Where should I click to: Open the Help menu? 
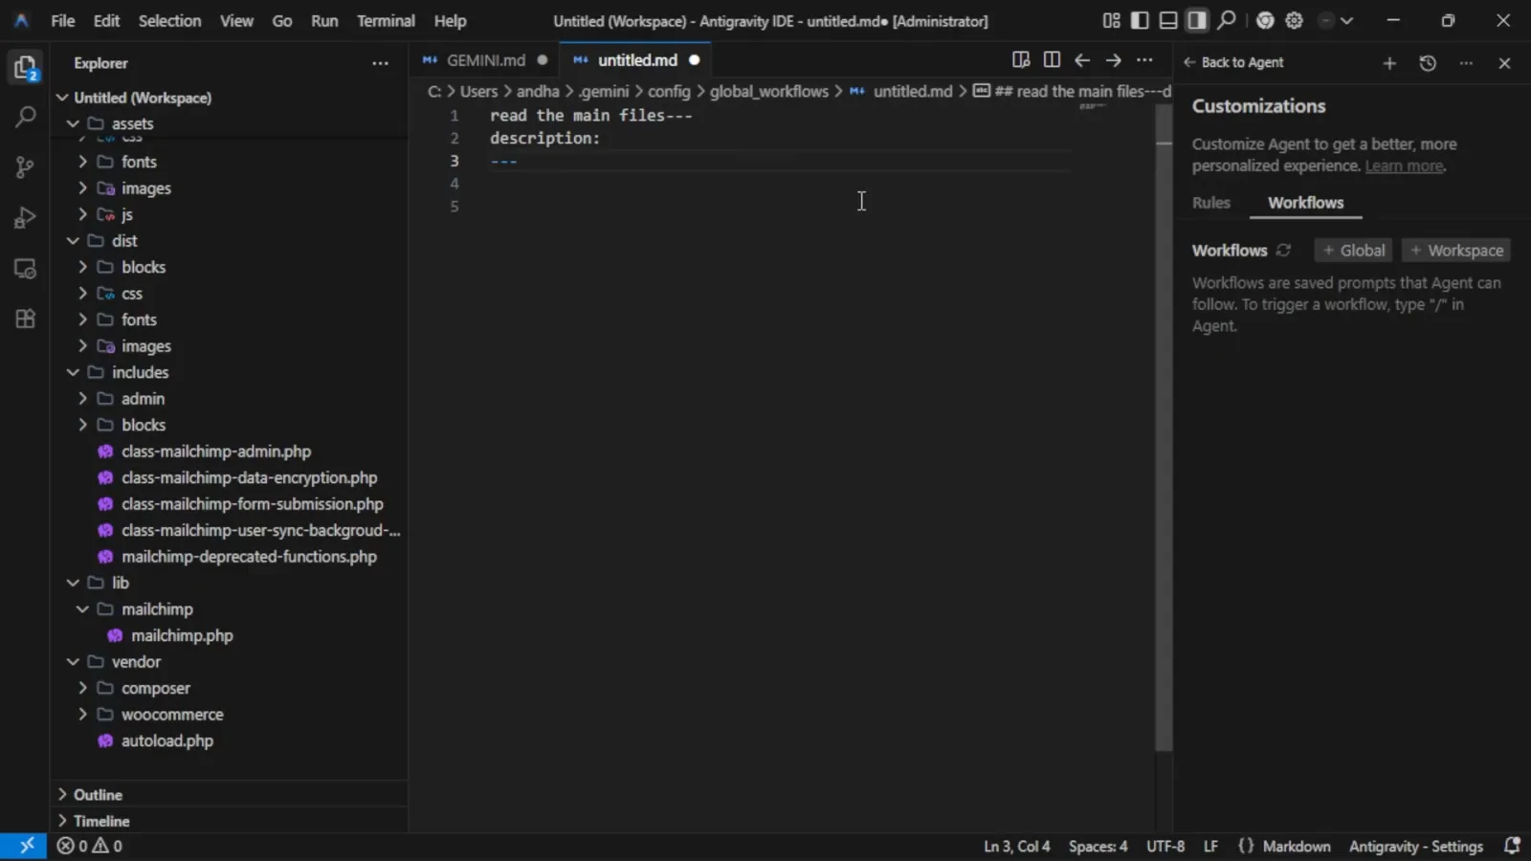pos(450,20)
